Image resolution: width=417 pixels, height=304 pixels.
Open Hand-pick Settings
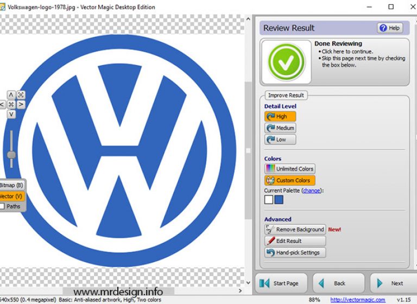pos(295,252)
